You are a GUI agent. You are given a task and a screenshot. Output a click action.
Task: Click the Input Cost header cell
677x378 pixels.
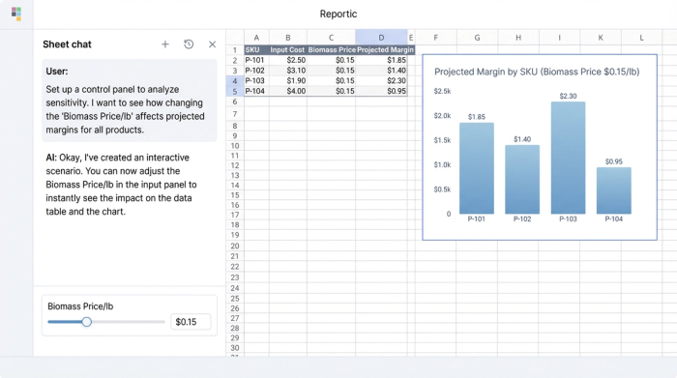pos(288,50)
